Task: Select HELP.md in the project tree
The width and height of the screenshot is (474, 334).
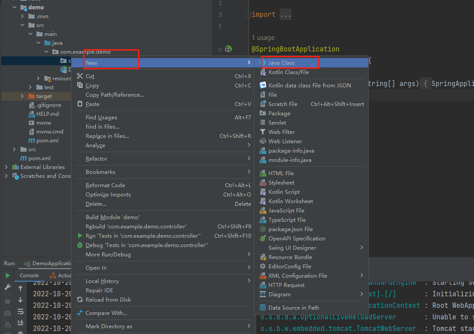Action: pyautogui.click(x=47, y=114)
